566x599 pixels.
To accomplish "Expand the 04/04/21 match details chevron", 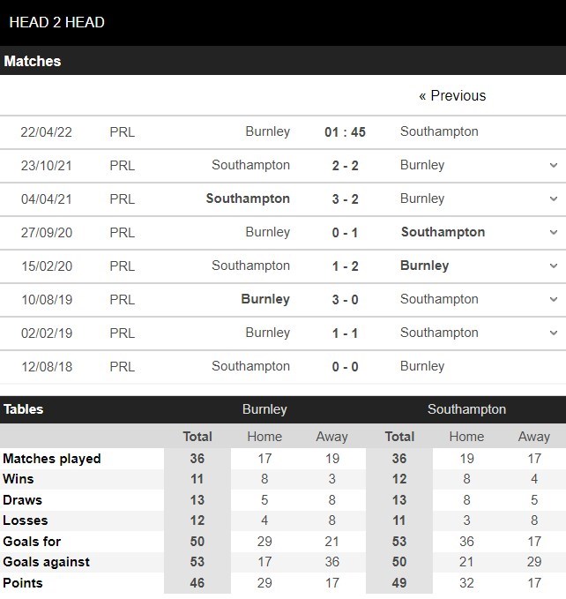I will pyautogui.click(x=553, y=198).
